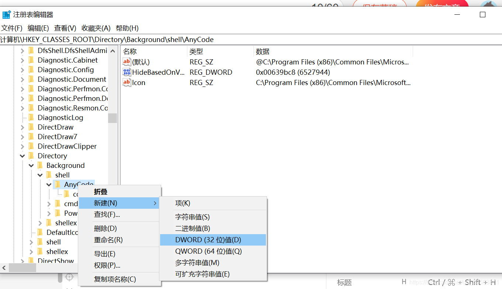The image size is (502, 289).
Task: Open the 查看(V) menu
Action: click(x=65, y=28)
